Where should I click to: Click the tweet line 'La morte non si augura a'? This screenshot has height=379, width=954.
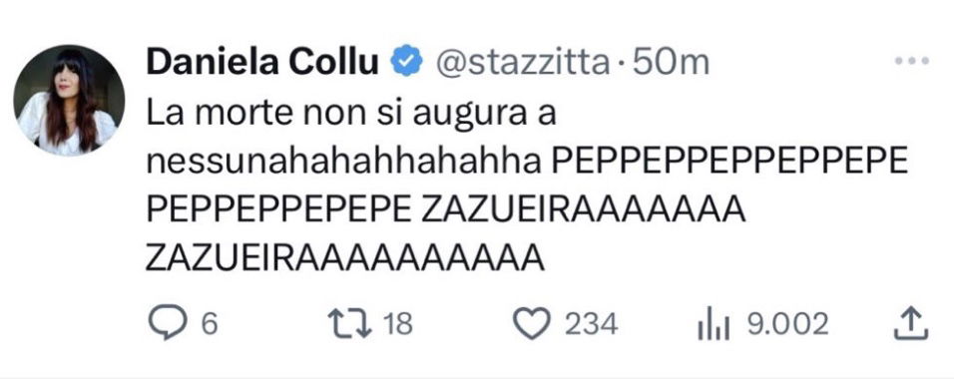click(x=351, y=115)
